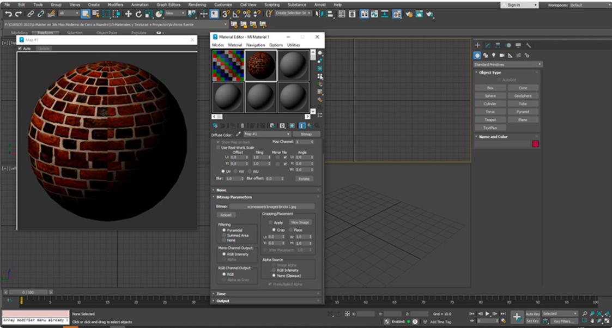Expand the Output rollout
Image resolution: width=612 pixels, height=328 pixels.
coord(222,301)
